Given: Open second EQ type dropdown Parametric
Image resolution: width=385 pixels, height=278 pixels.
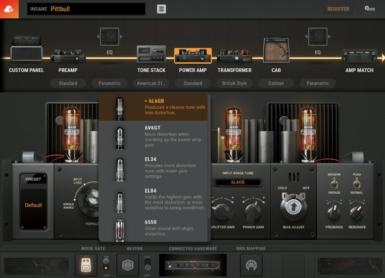Looking at the screenshot, I should click(x=318, y=83).
